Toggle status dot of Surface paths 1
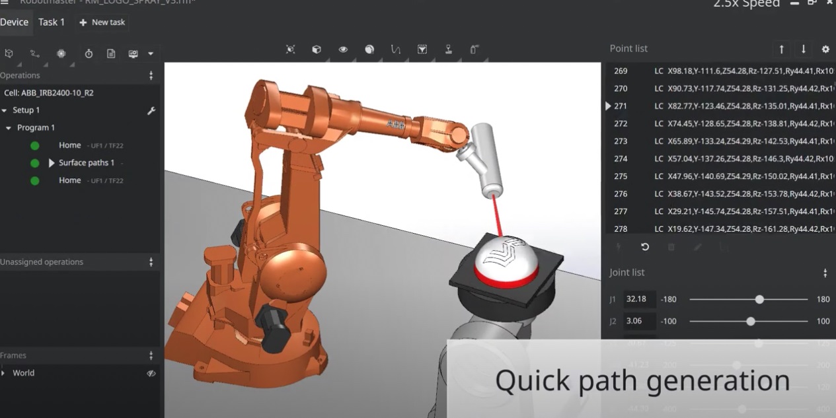This screenshot has height=418, width=836. [34, 162]
